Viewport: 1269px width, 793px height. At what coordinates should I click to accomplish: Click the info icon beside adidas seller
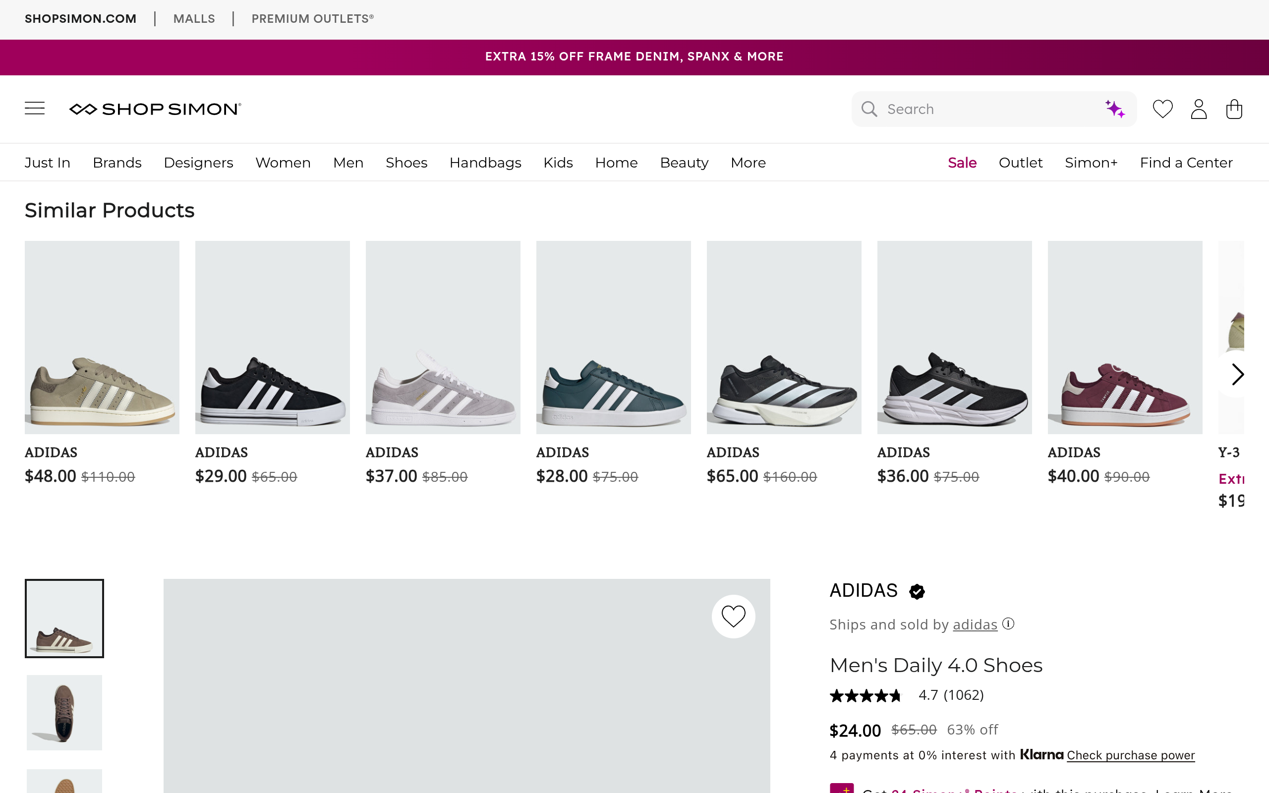tap(1008, 623)
